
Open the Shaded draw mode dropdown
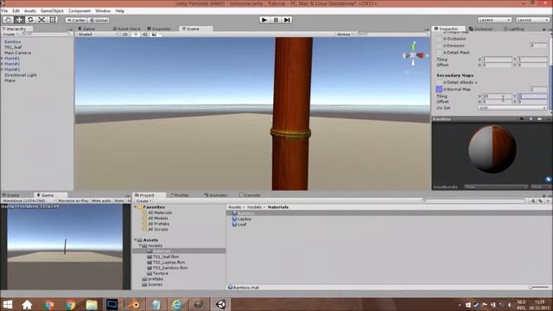[98, 35]
